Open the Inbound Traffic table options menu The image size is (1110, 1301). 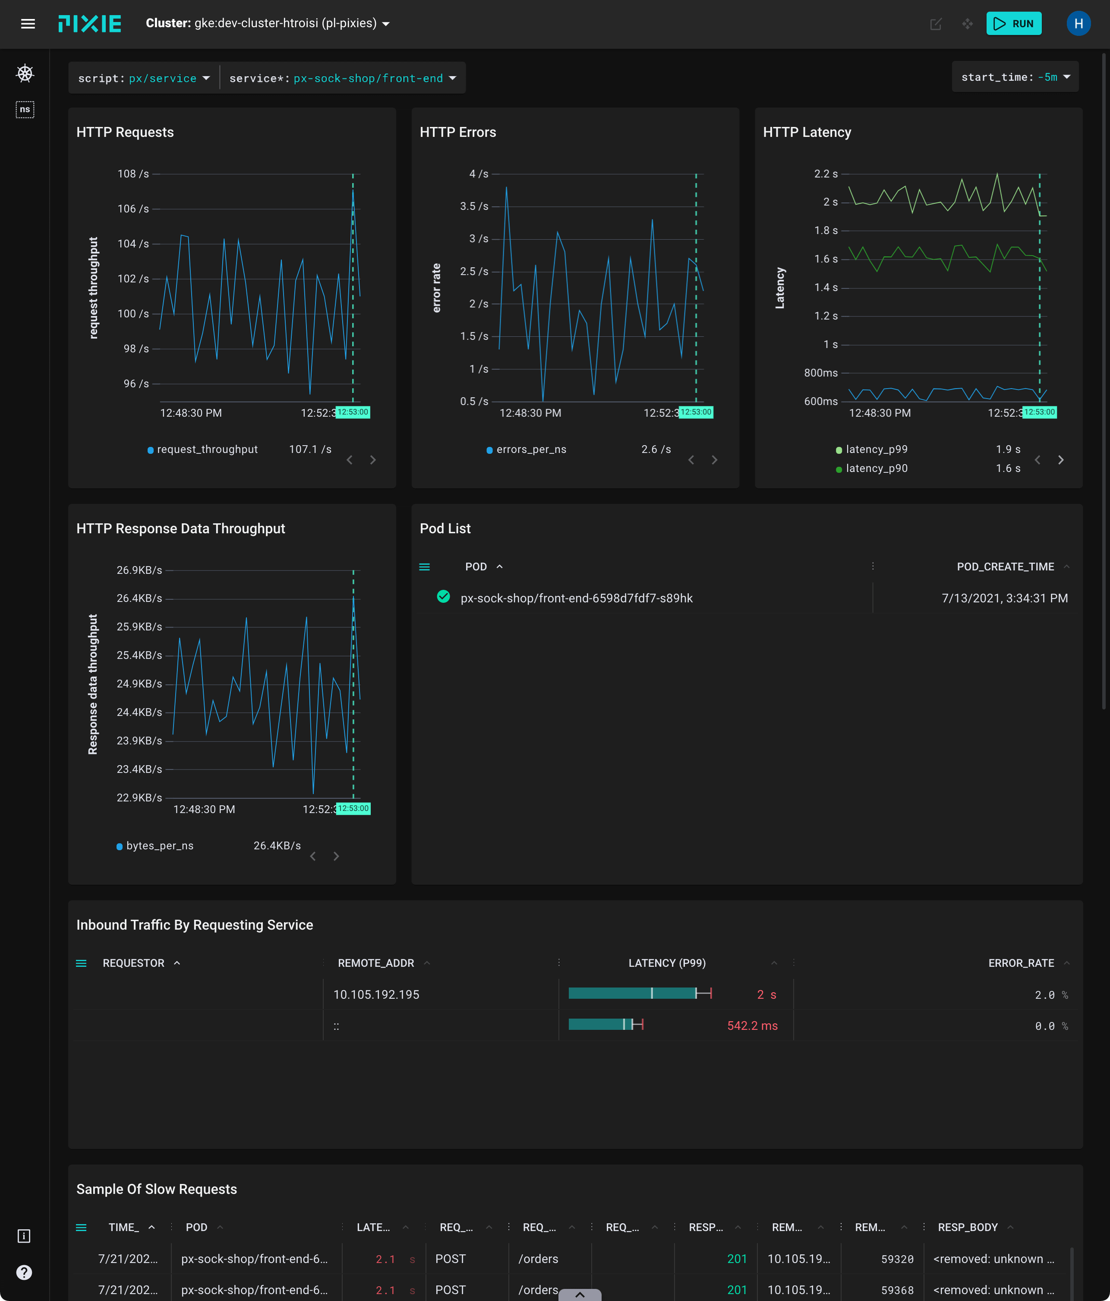[82, 962]
